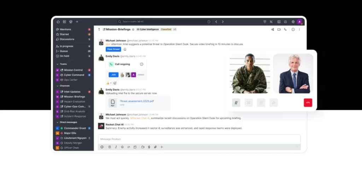Toggle the bell on Michael Johnson's thread

click(125, 49)
